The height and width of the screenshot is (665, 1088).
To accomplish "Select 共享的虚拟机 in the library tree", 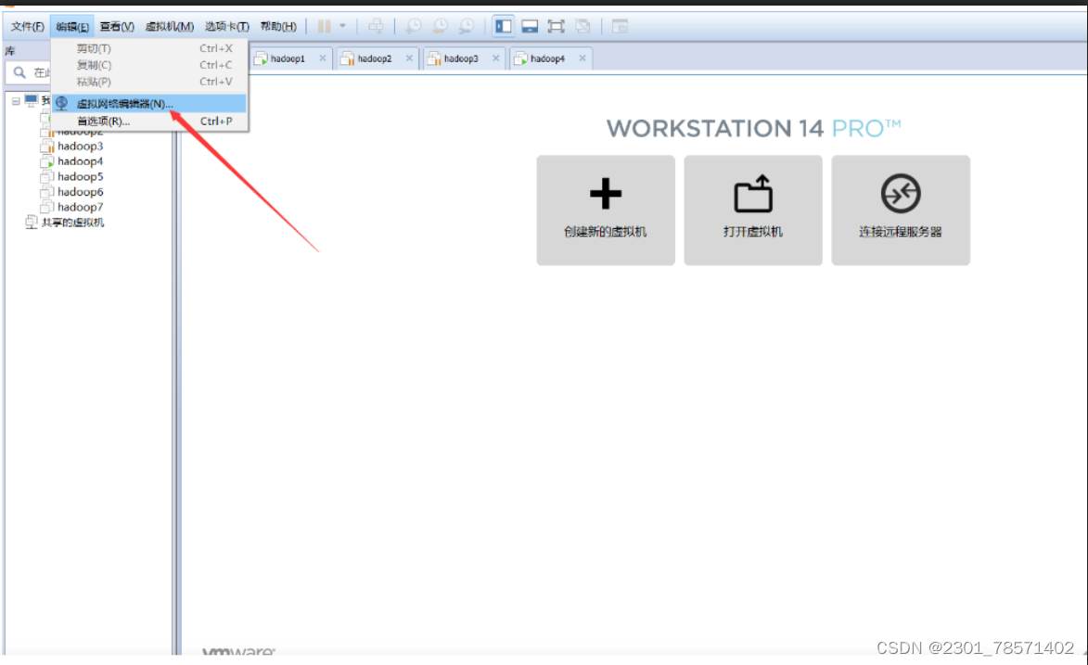I will (72, 222).
